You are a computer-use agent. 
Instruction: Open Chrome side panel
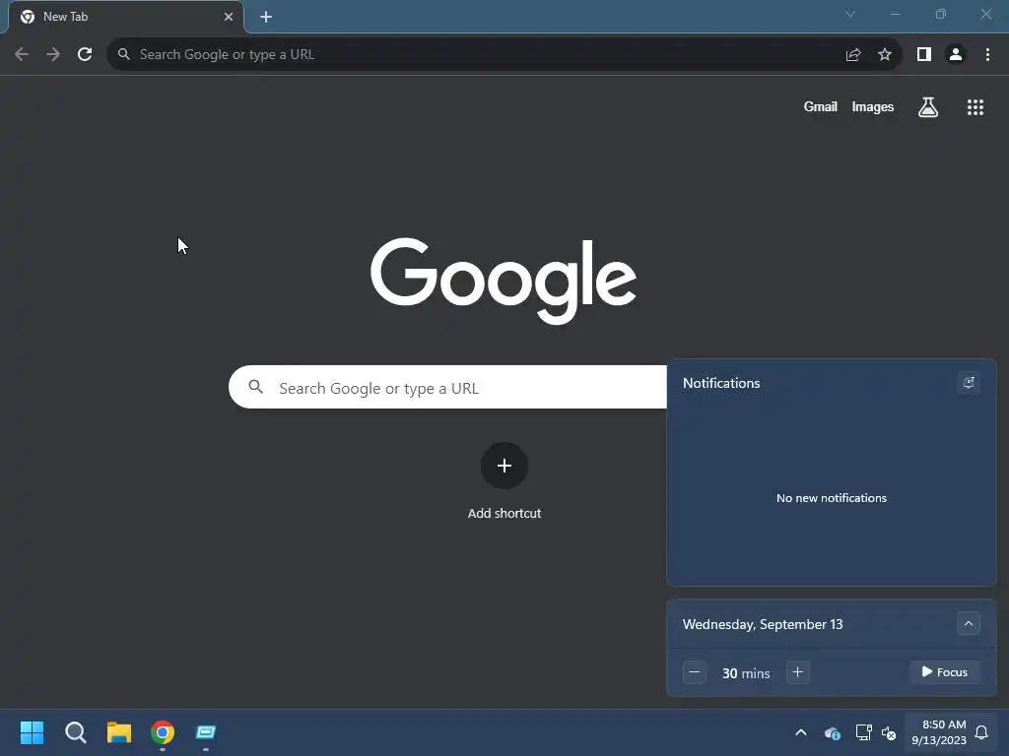[x=924, y=55]
